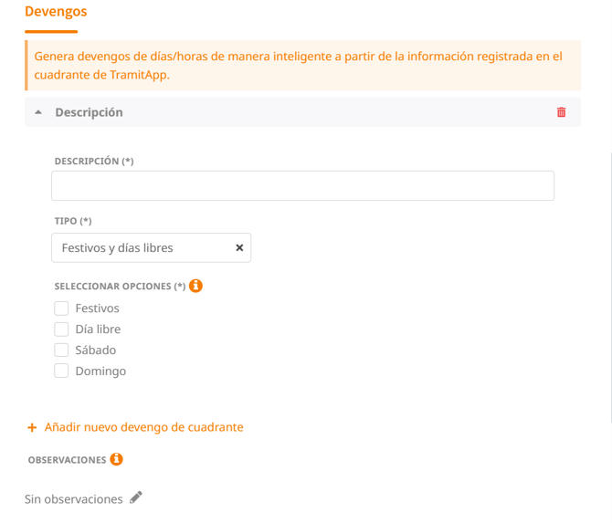The height and width of the screenshot is (523, 612).
Task: Toggle the Domingo checkbox
Action: pyautogui.click(x=61, y=371)
